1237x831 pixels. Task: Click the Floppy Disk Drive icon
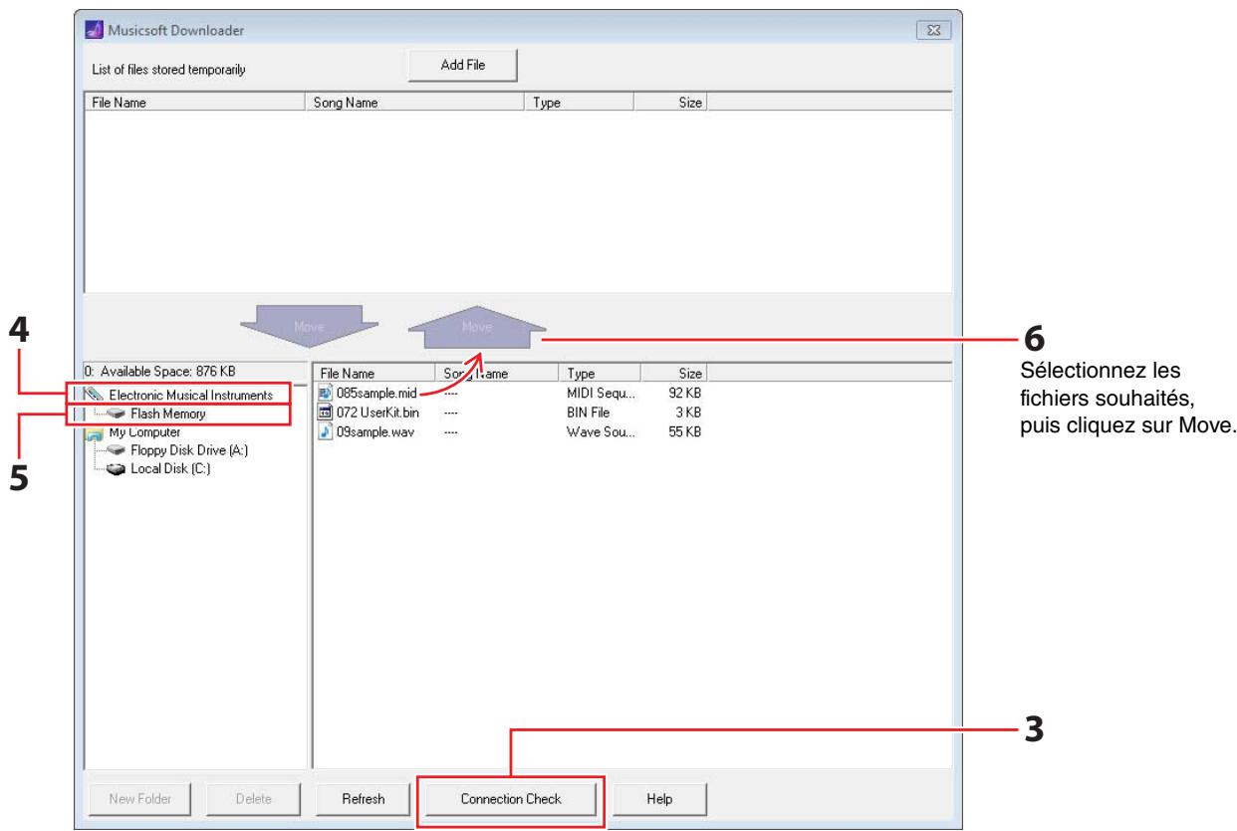(x=117, y=450)
